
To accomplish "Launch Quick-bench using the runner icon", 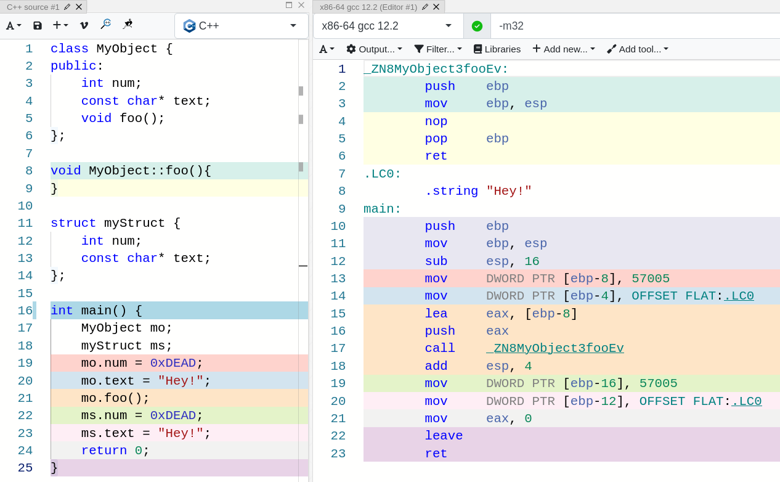I will point(128,25).
